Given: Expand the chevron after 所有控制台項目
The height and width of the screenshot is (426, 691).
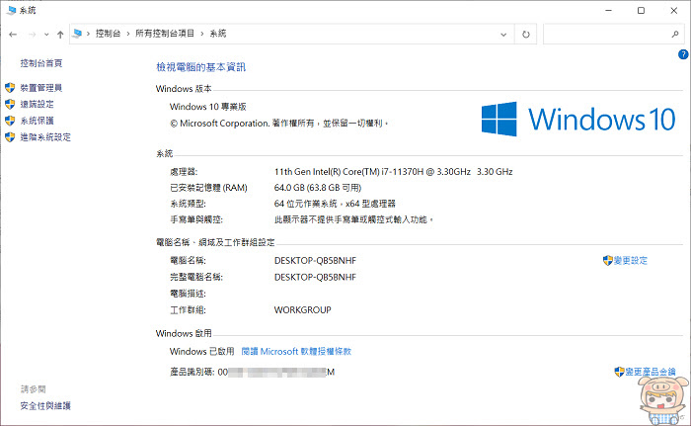Looking at the screenshot, I should [x=201, y=34].
